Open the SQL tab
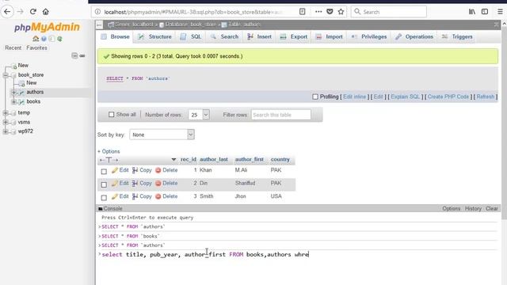Image resolution: width=507 pixels, height=285 pixels. (x=191, y=37)
